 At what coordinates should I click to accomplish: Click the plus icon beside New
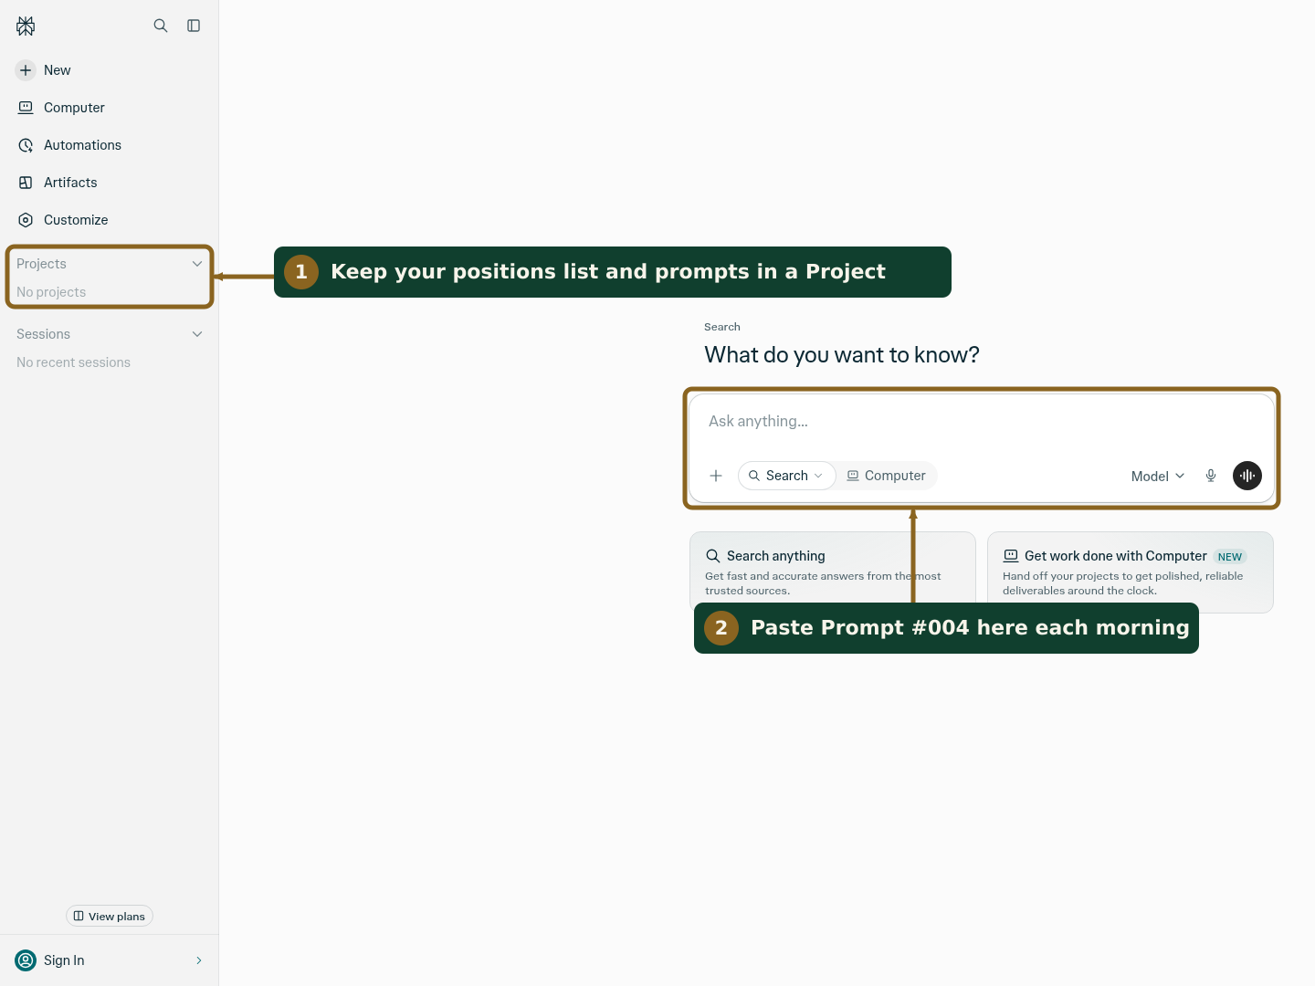(x=26, y=70)
